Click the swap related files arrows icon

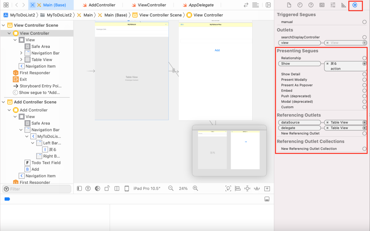coord(246,5)
